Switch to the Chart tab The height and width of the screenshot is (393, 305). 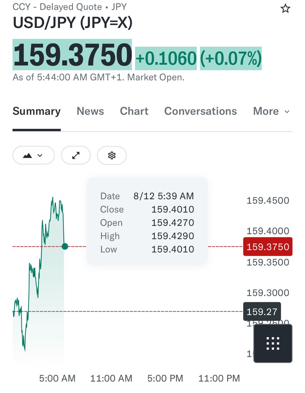pyautogui.click(x=134, y=111)
